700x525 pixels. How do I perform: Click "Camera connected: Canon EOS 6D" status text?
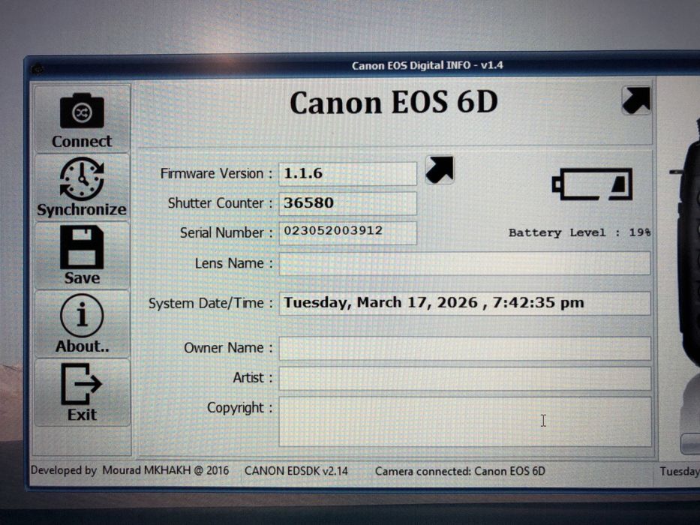click(x=460, y=472)
